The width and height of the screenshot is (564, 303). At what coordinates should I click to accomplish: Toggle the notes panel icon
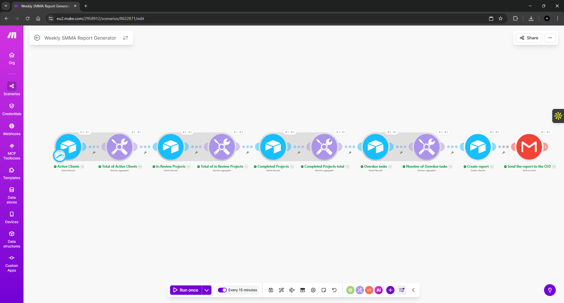coord(323,290)
